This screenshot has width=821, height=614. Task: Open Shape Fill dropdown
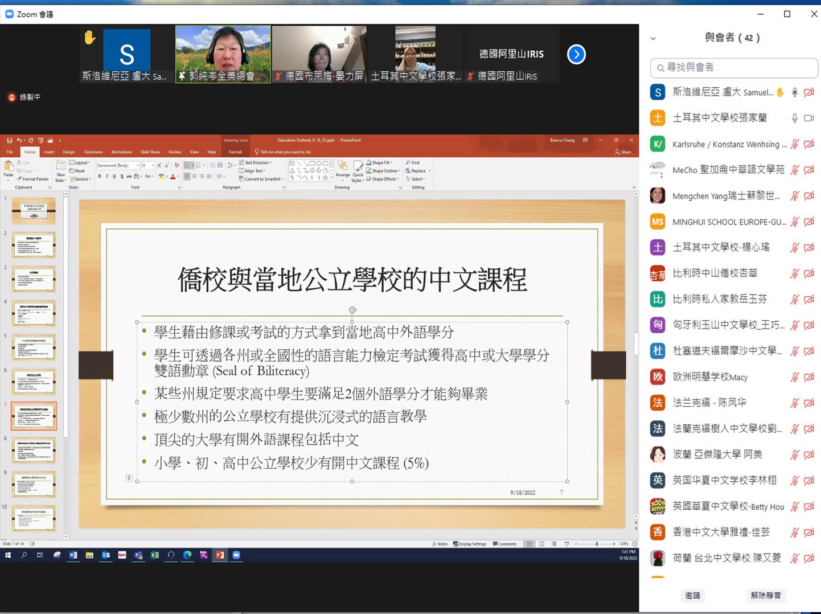pyautogui.click(x=379, y=162)
